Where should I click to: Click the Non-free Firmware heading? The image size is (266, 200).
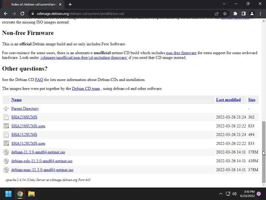(28, 33)
